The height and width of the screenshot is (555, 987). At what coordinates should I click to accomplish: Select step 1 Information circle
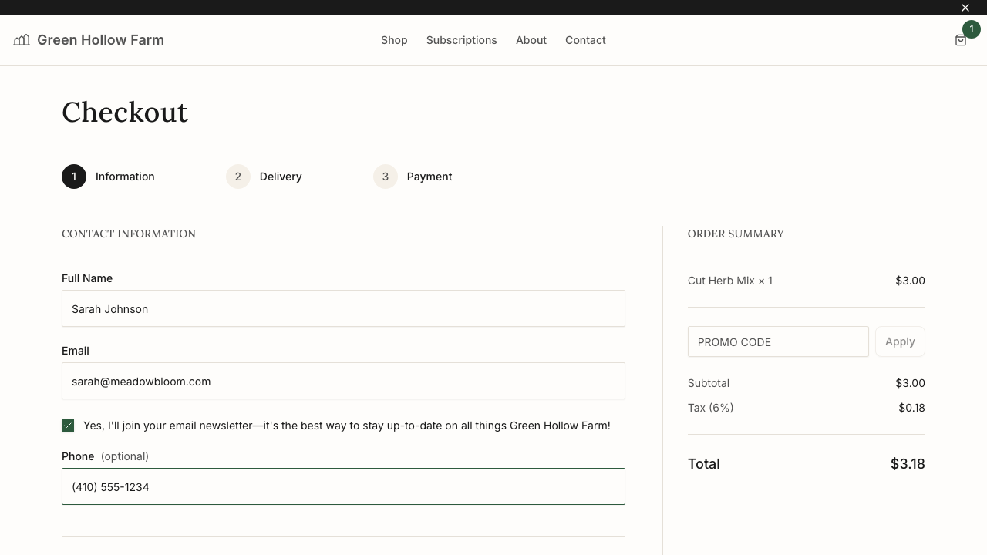tap(74, 177)
